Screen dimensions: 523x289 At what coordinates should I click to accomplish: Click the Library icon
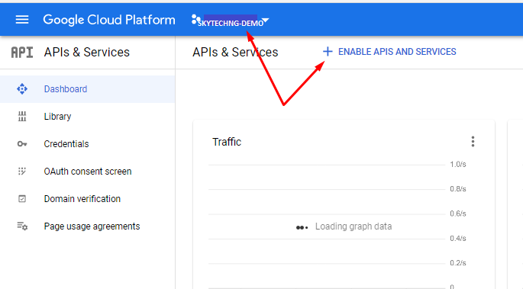[22, 116]
